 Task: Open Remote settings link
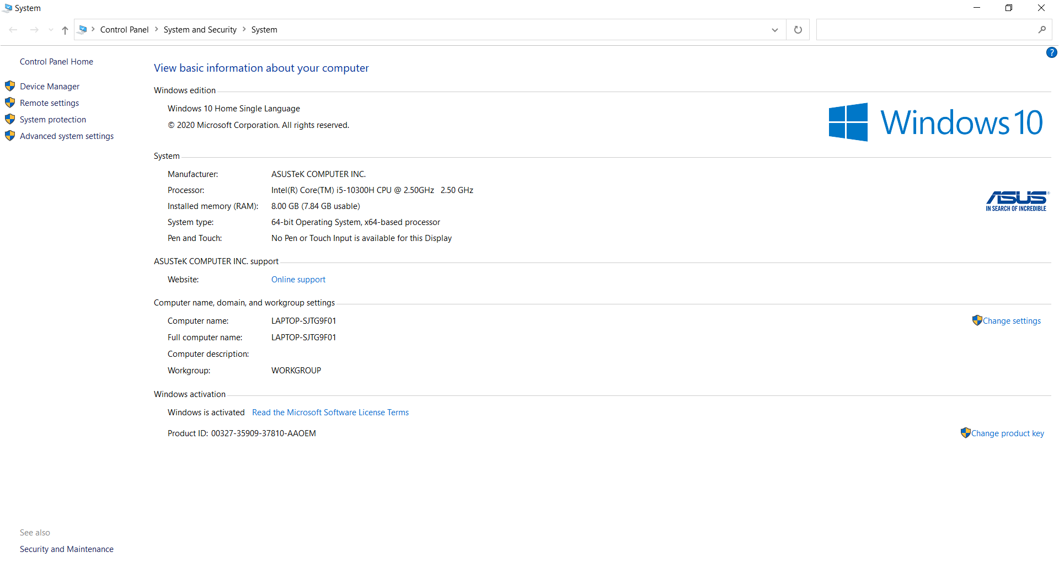pyautogui.click(x=49, y=103)
